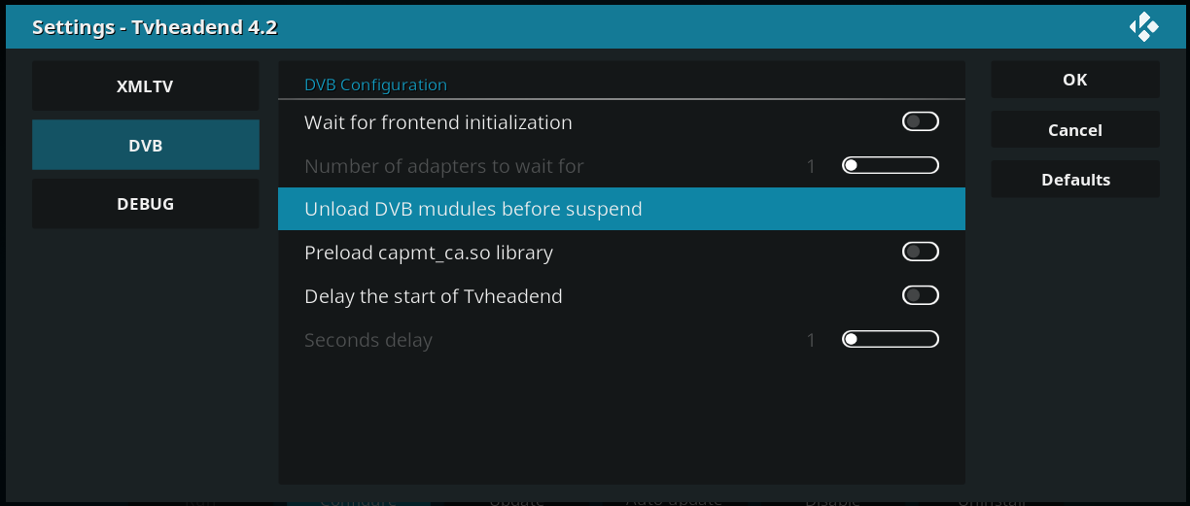Viewport: 1190px width, 506px height.
Task: Click the Number of adapters slider
Action: click(x=890, y=166)
